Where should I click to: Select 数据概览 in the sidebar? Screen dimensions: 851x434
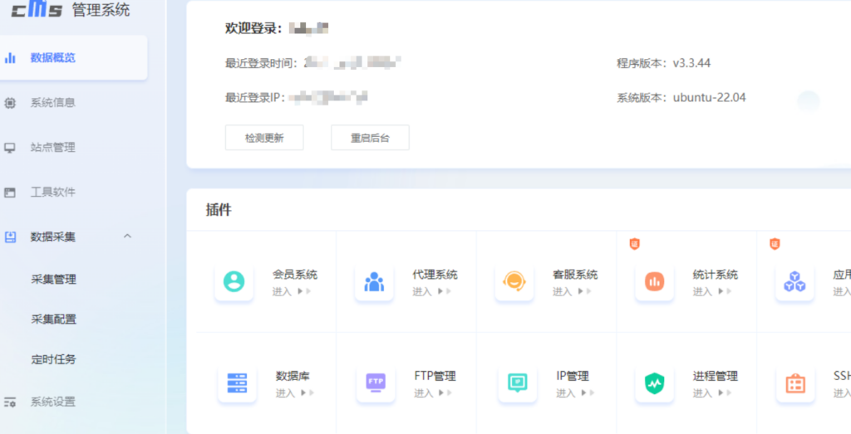53,58
